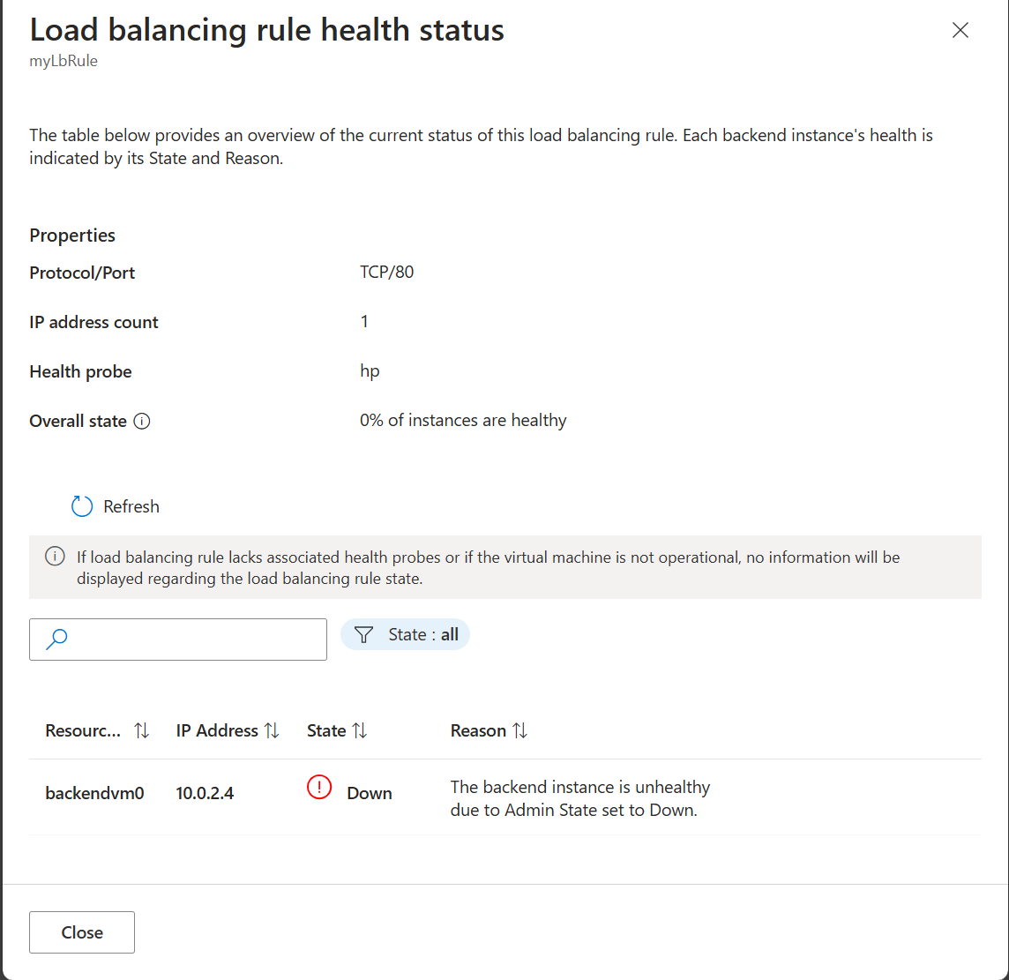Click the 10.0.2.4 IP address cell
1009x980 pixels.
pyautogui.click(x=205, y=793)
